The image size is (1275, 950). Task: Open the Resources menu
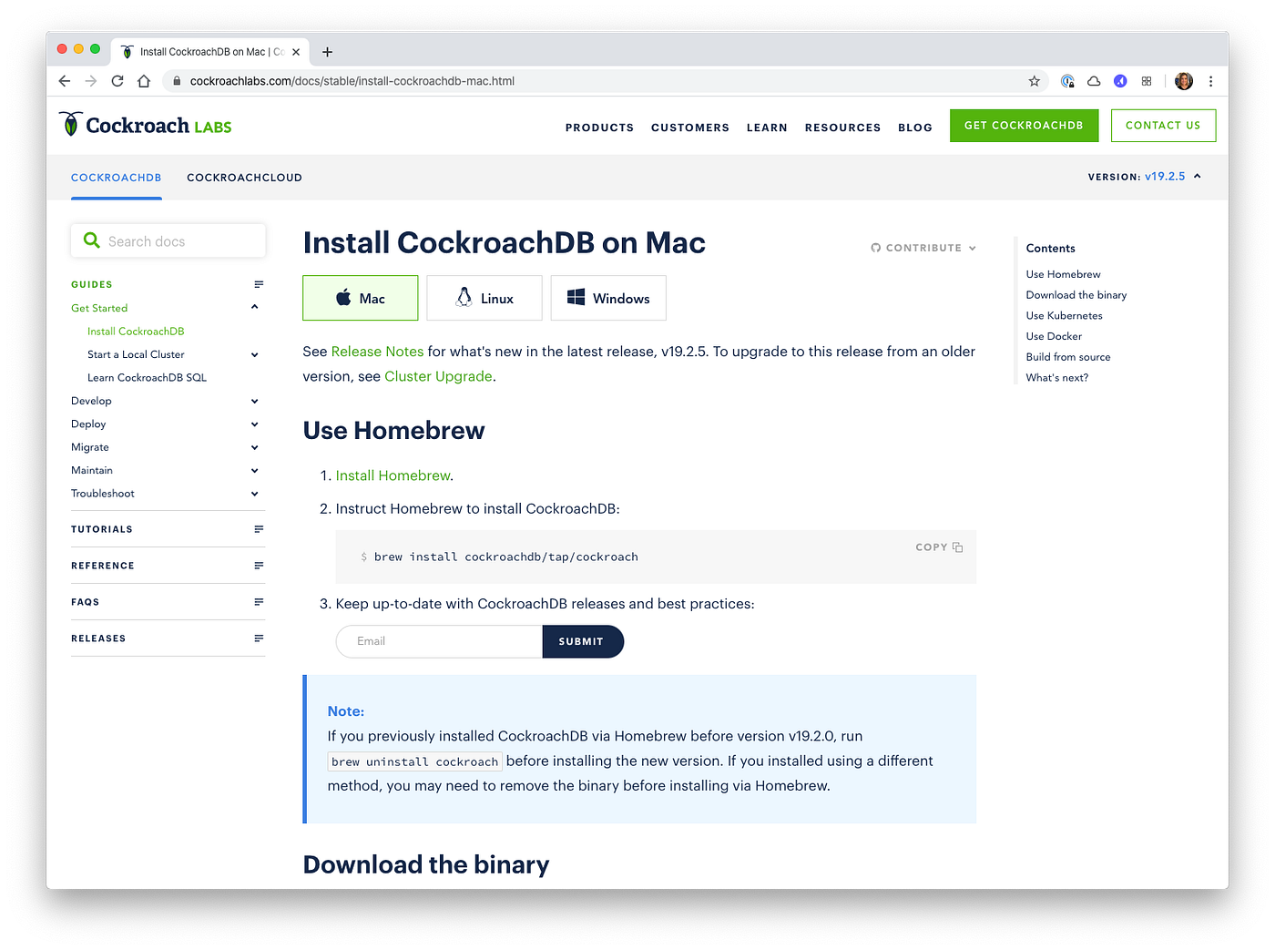842,128
